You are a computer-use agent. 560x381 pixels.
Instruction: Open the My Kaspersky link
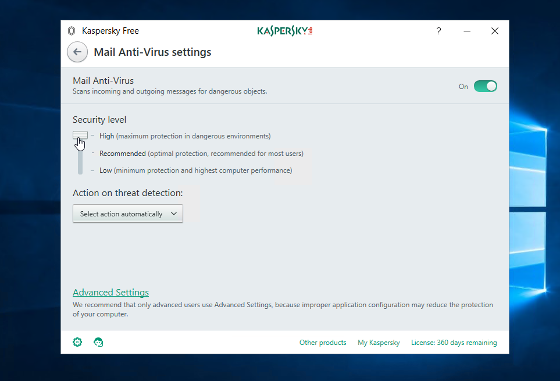coord(379,343)
